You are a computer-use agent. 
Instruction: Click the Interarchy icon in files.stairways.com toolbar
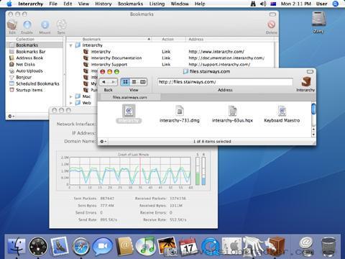coord(306,82)
